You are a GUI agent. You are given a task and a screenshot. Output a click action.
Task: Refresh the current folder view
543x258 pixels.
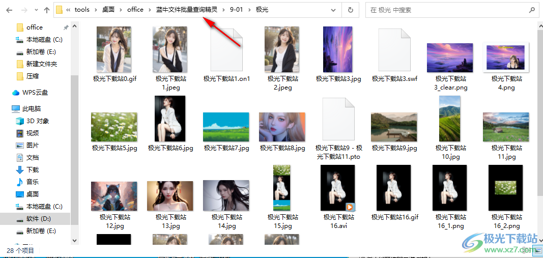pos(350,10)
